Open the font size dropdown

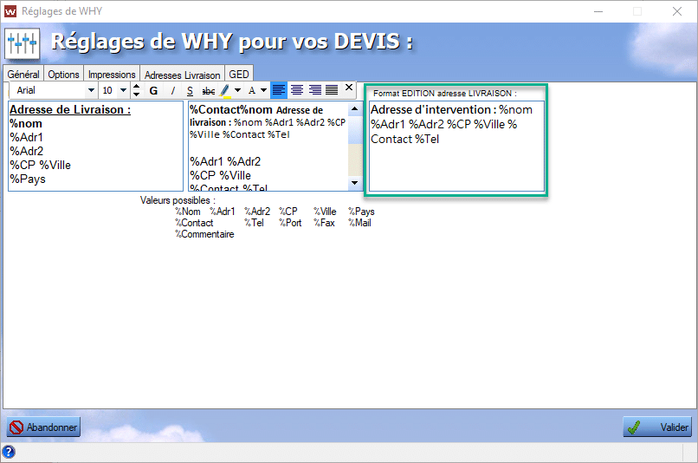pyautogui.click(x=123, y=90)
